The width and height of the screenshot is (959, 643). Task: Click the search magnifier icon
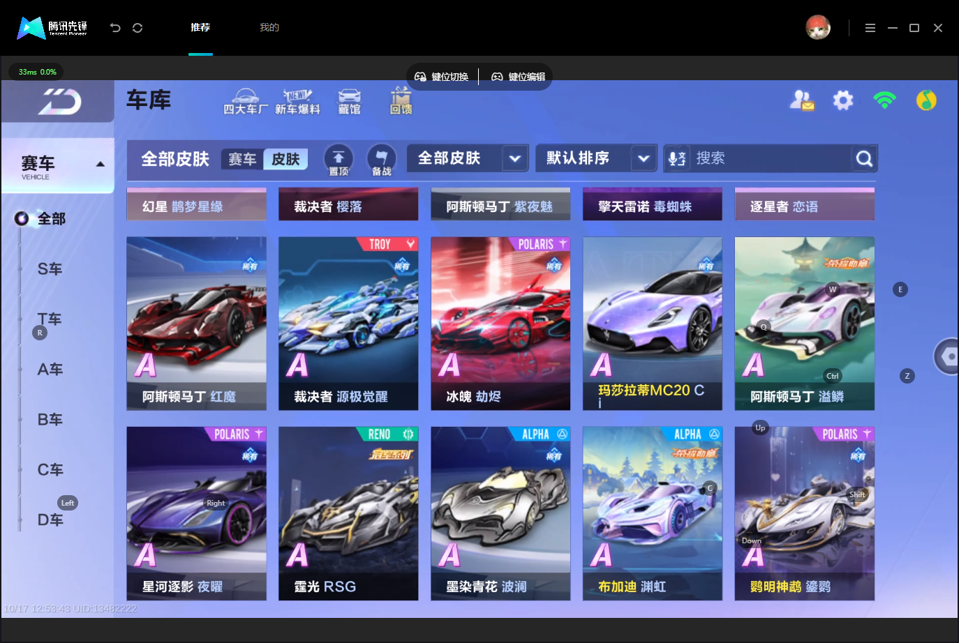tap(864, 159)
